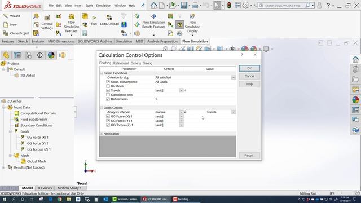This screenshot has width=361, height=203.
Task: Click OK in Calculation Control Options
Action: (249, 68)
